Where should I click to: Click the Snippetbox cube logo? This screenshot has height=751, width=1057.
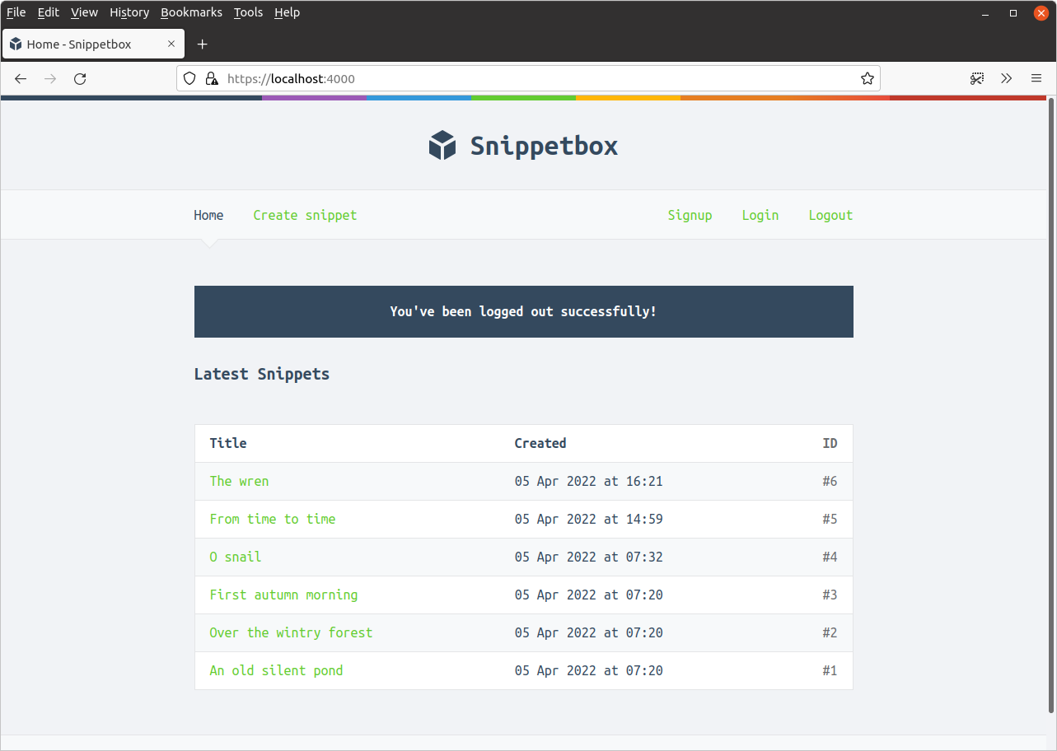coord(442,146)
